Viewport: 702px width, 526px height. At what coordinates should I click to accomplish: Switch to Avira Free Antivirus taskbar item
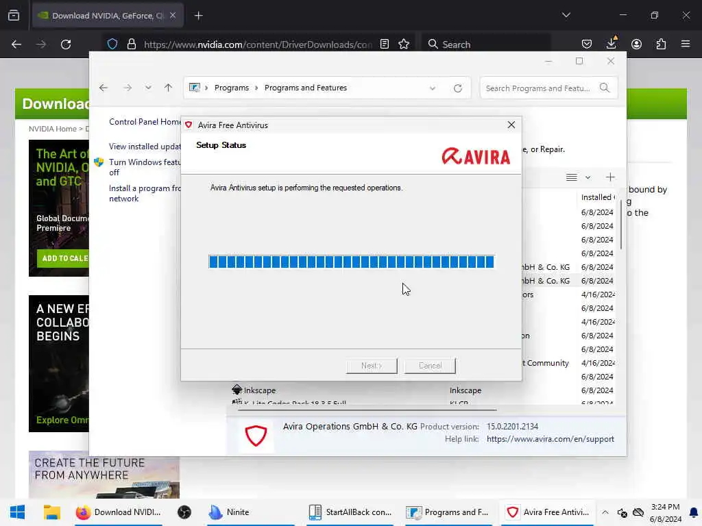(x=547, y=512)
